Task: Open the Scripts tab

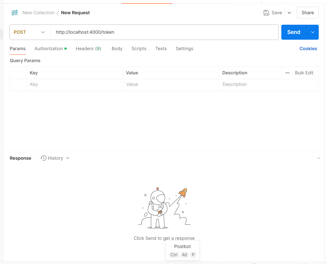Action: 139,49
